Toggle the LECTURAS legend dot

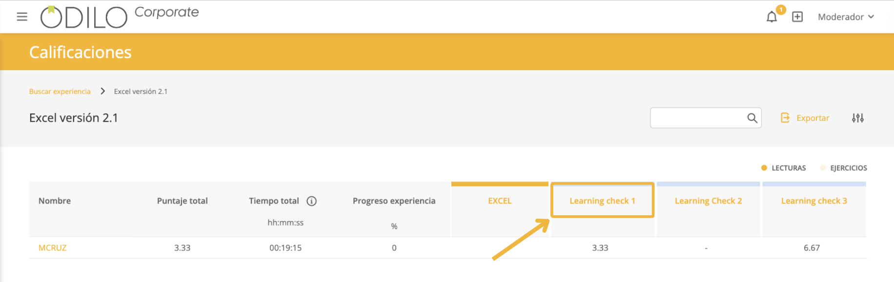764,168
